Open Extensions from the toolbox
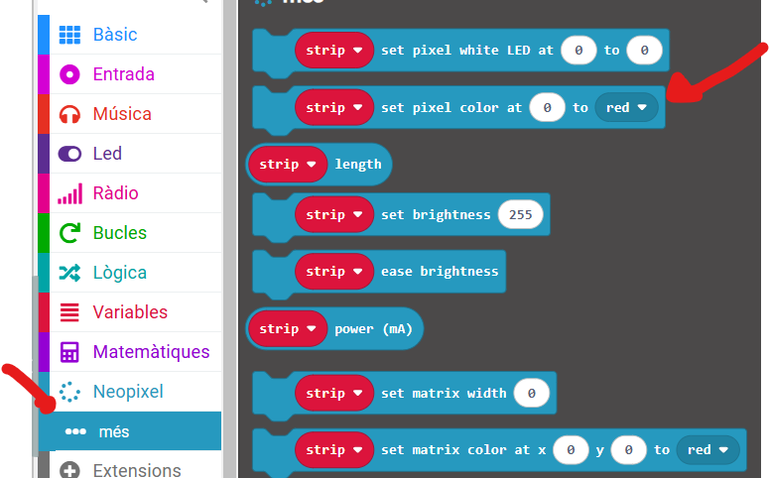769x478 pixels. pos(136,469)
